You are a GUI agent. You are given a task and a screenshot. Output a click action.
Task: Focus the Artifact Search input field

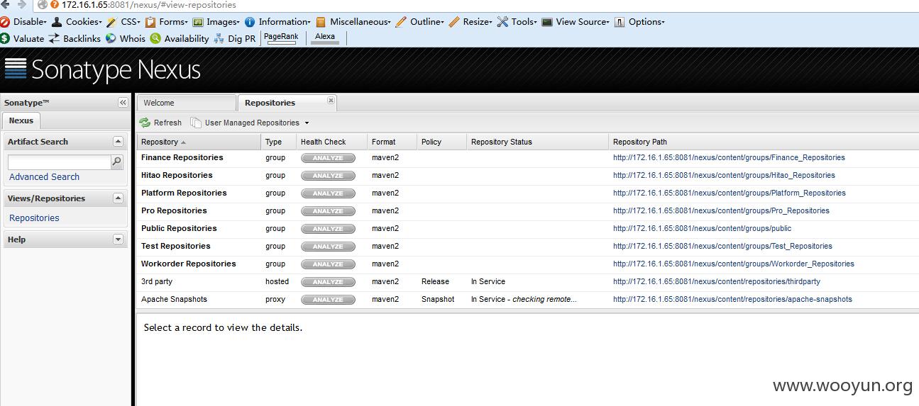coord(59,162)
